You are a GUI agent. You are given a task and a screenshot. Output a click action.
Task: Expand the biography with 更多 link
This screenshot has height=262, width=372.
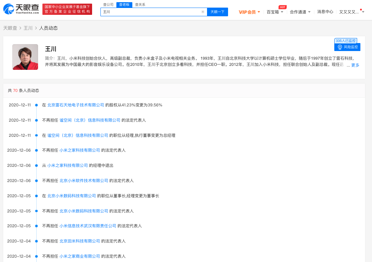point(355,65)
